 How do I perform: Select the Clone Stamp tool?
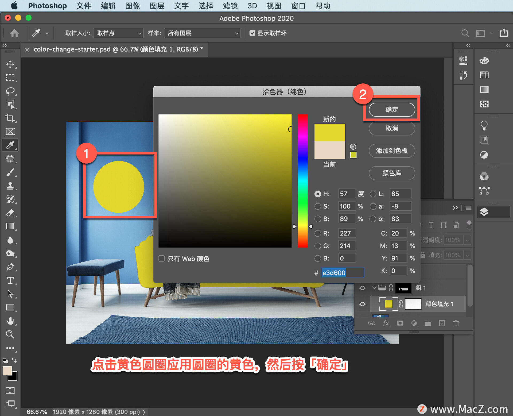tap(10, 186)
